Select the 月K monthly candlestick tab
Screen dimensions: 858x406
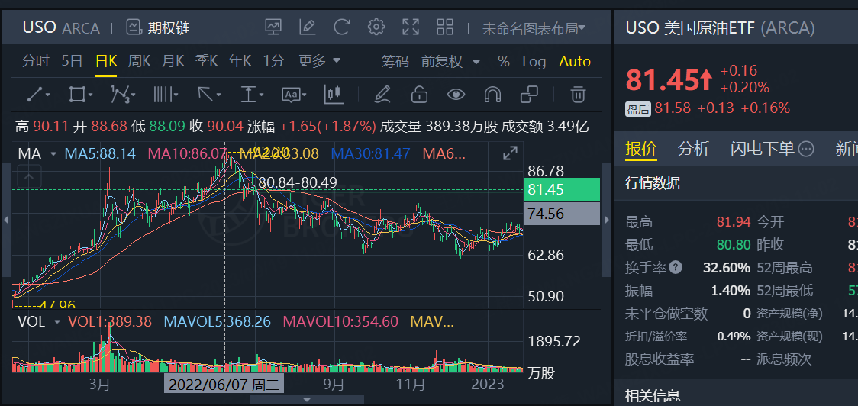coord(173,61)
